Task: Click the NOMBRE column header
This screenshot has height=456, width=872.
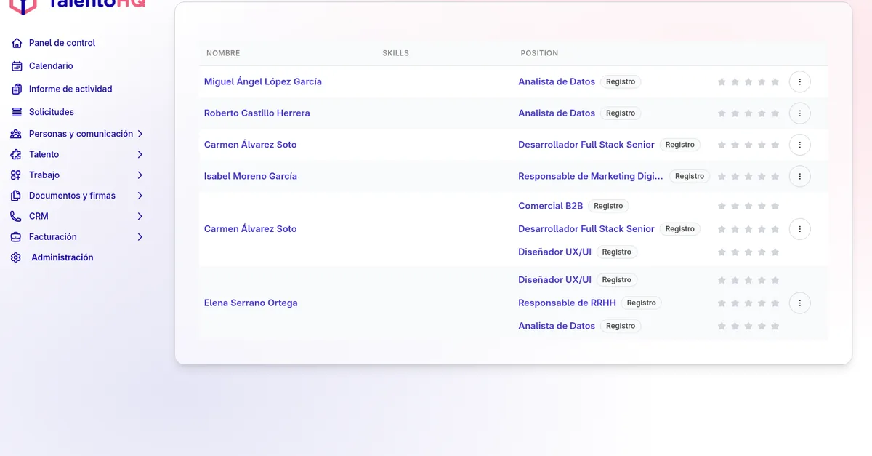Action: (223, 53)
